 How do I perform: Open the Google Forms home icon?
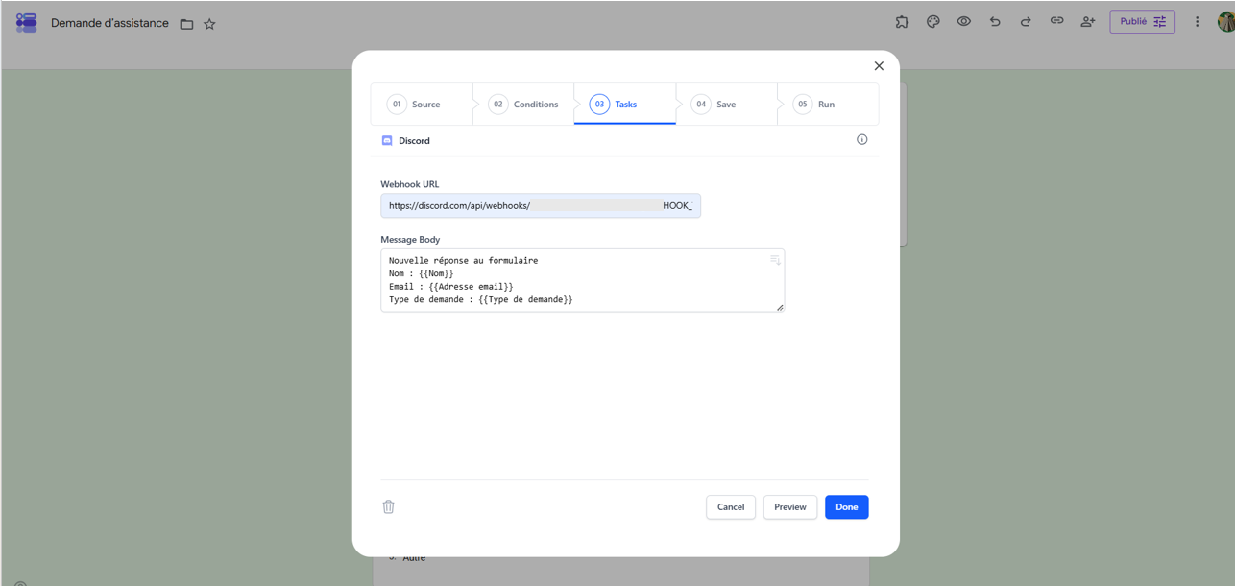coord(27,22)
